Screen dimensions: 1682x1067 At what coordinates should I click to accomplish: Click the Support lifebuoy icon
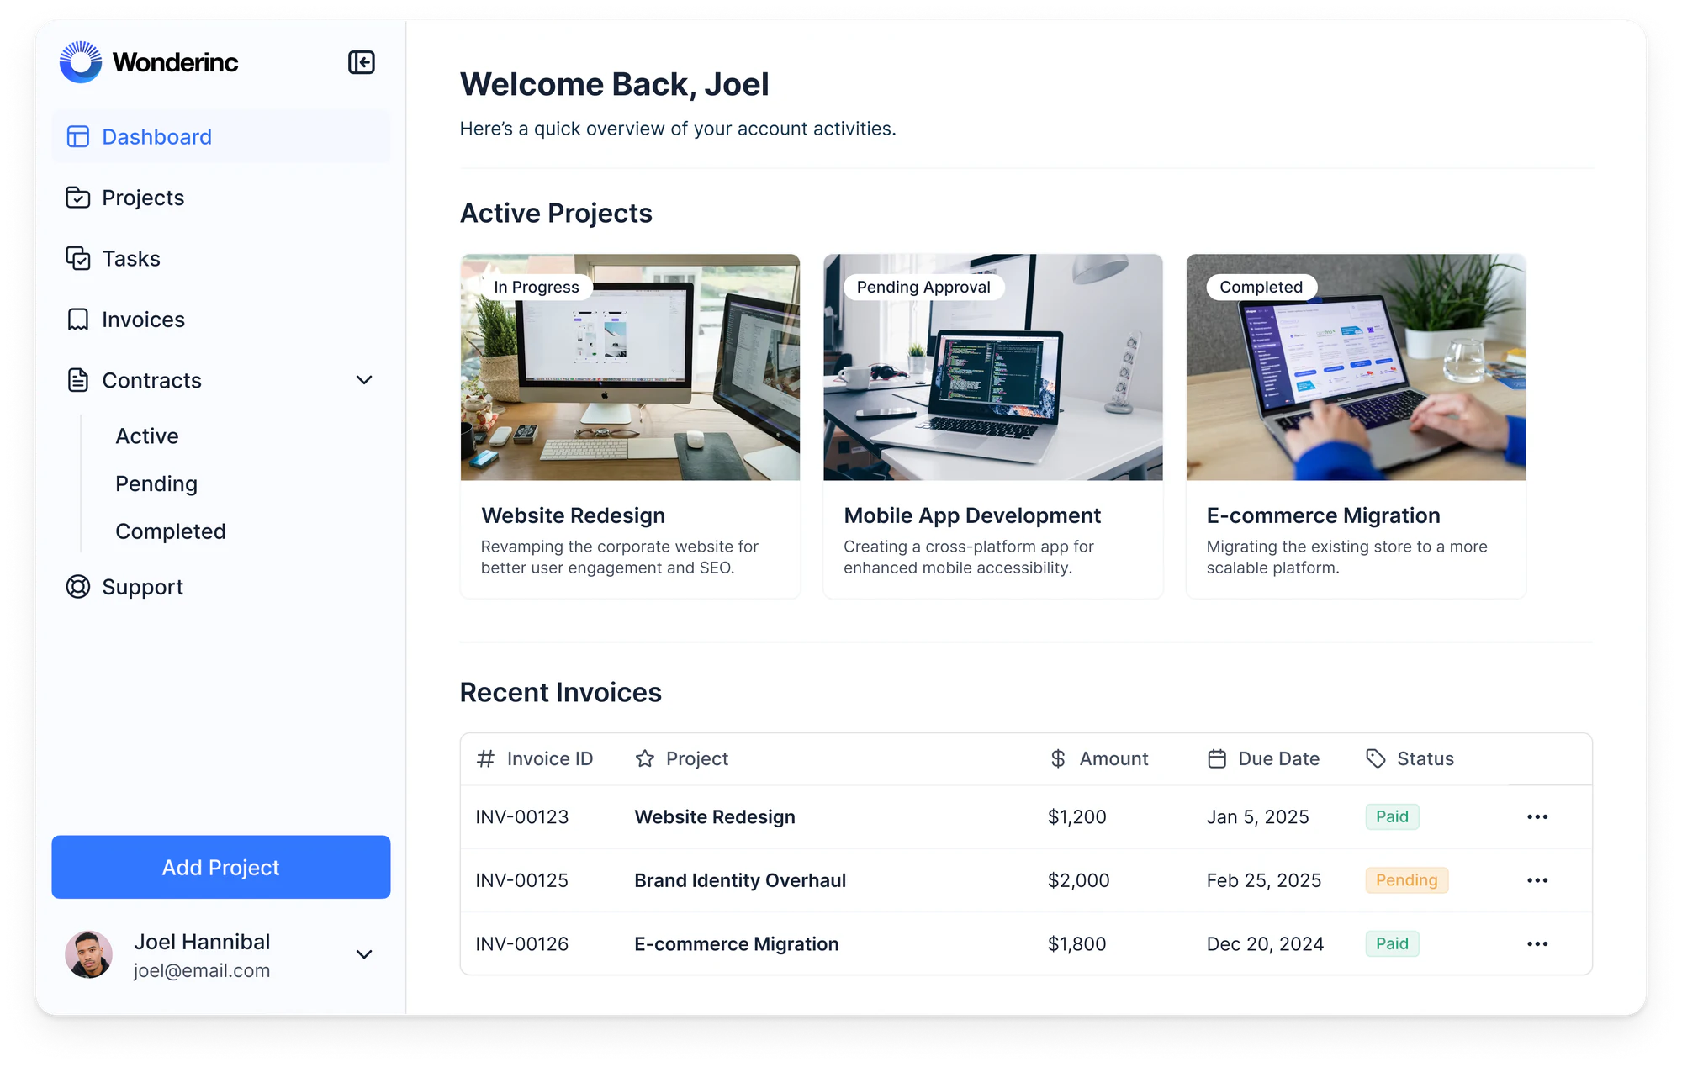click(x=78, y=587)
